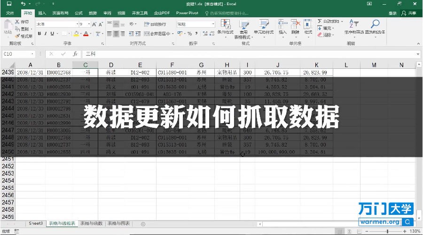Collapse the ribbon with the chevron
Viewport: 423px width, 235px height.
click(418, 44)
